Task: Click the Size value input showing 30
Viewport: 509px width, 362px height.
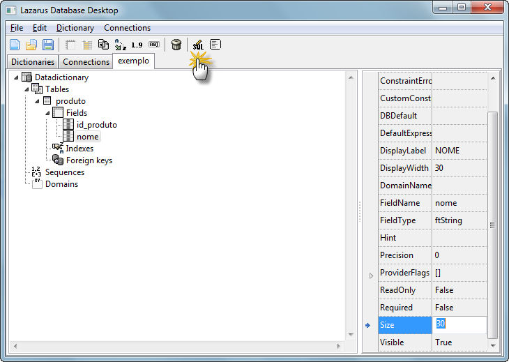Action: pos(459,324)
